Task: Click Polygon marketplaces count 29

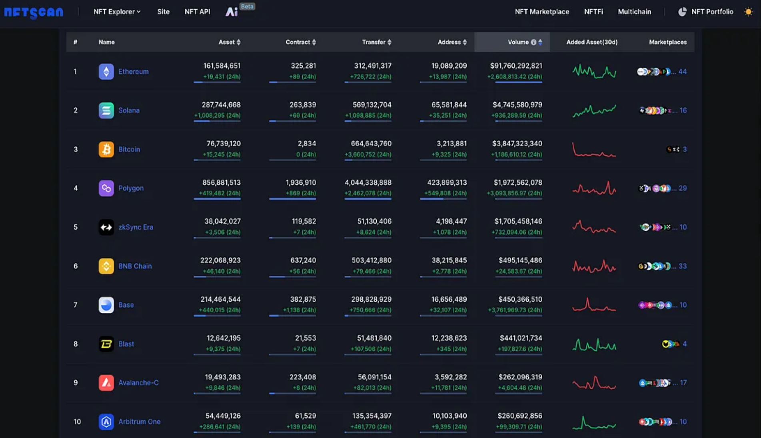Action: (x=683, y=188)
